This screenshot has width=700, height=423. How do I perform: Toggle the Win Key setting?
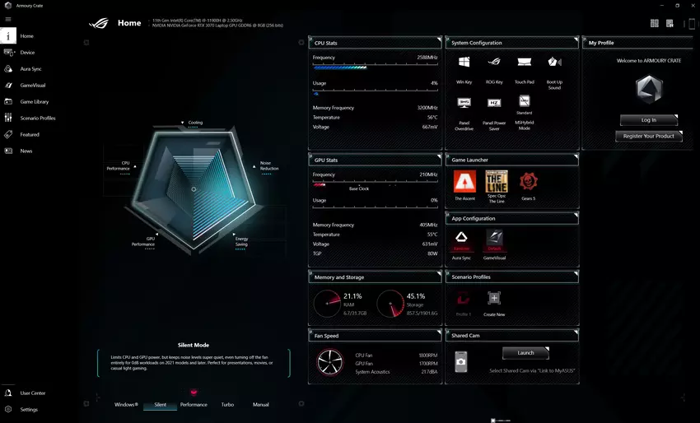pyautogui.click(x=464, y=63)
